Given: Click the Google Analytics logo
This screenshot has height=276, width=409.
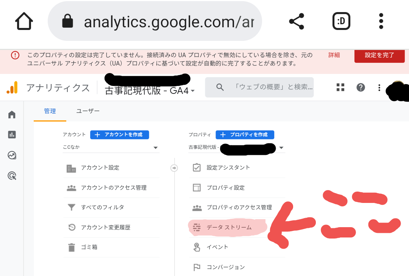Looking at the screenshot, I should pyautogui.click(x=12, y=87).
